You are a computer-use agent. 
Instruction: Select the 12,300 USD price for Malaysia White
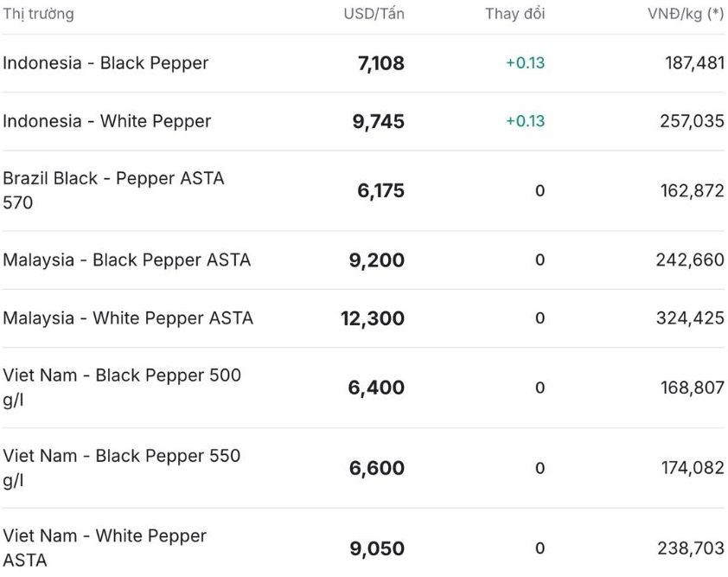click(373, 318)
